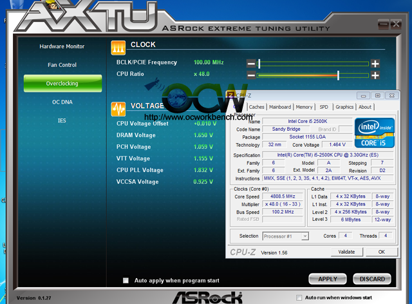Image resolution: width=412 pixels, height=304 pixels.
Task: Click the Specification field in CPU-Z
Action: tap(328, 155)
